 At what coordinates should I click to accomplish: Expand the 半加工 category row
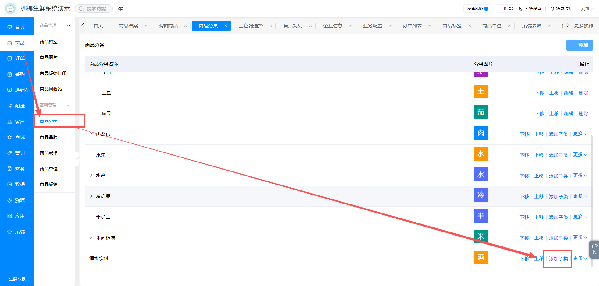91,217
